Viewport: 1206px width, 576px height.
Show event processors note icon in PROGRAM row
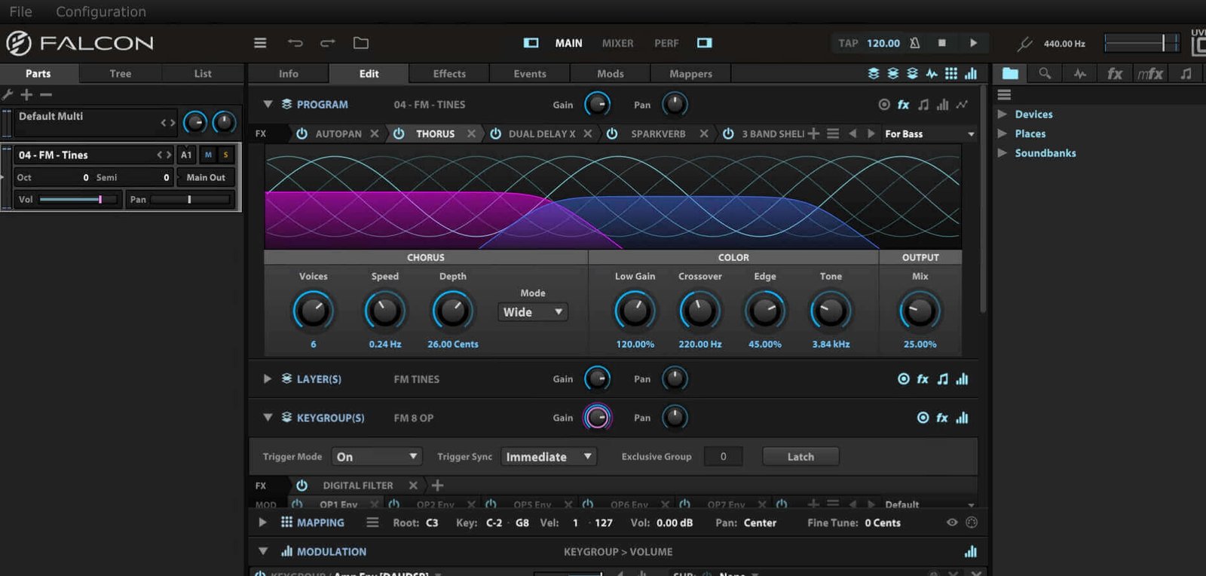point(923,105)
